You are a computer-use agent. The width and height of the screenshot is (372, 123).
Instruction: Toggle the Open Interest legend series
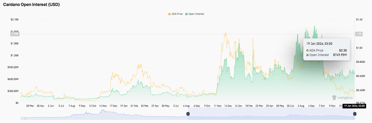[x=196, y=14]
